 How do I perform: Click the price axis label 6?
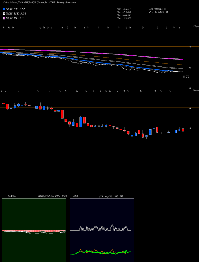[x=190, y=67]
